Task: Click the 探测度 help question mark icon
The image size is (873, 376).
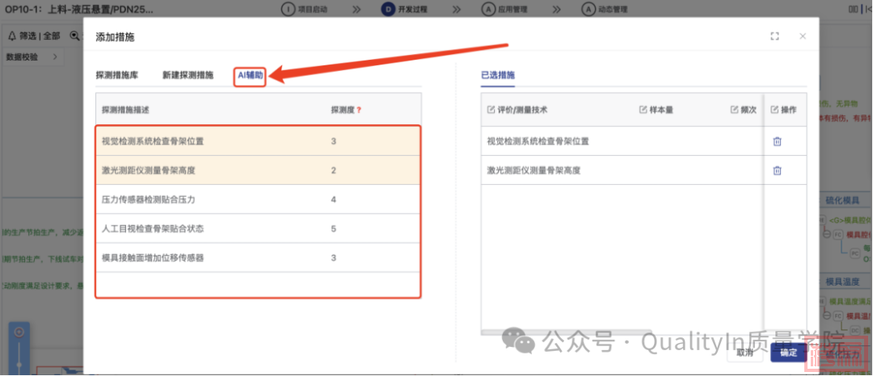Action: pos(359,110)
